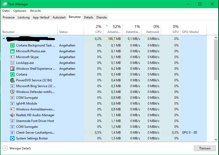Screen dimensions: 219x155
Task: Click the Windows-Anmeldeanwendung icon
Action: tap(12, 109)
